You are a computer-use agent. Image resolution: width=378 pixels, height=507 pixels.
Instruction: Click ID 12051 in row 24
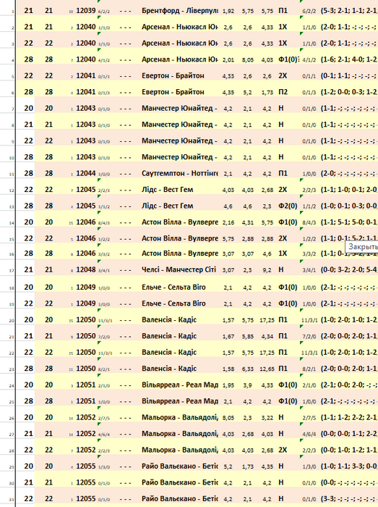[86, 385]
